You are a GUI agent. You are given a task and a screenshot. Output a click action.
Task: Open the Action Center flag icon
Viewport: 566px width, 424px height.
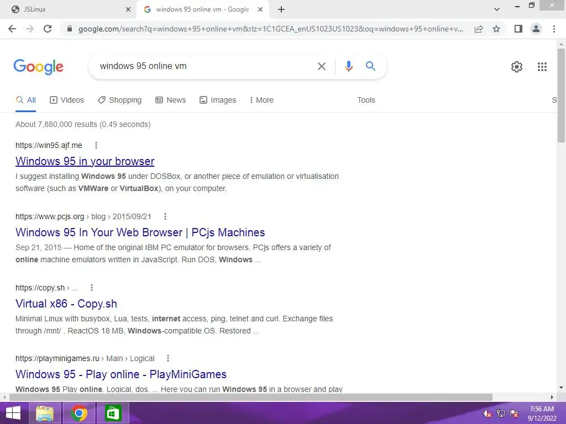514,414
